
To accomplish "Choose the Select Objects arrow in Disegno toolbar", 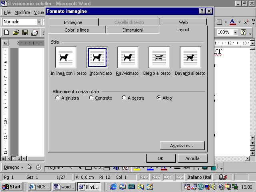I will (x=29, y=167).
